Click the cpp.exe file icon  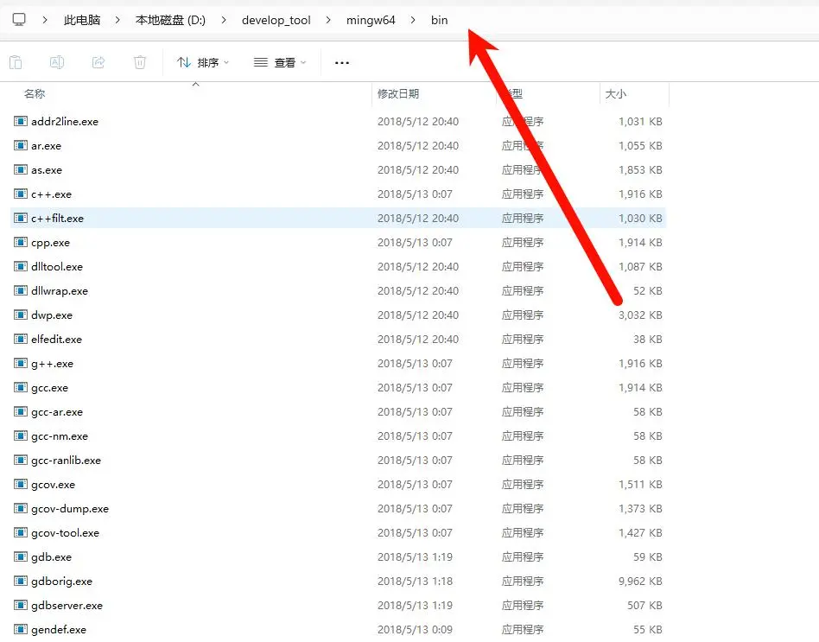click(x=21, y=243)
